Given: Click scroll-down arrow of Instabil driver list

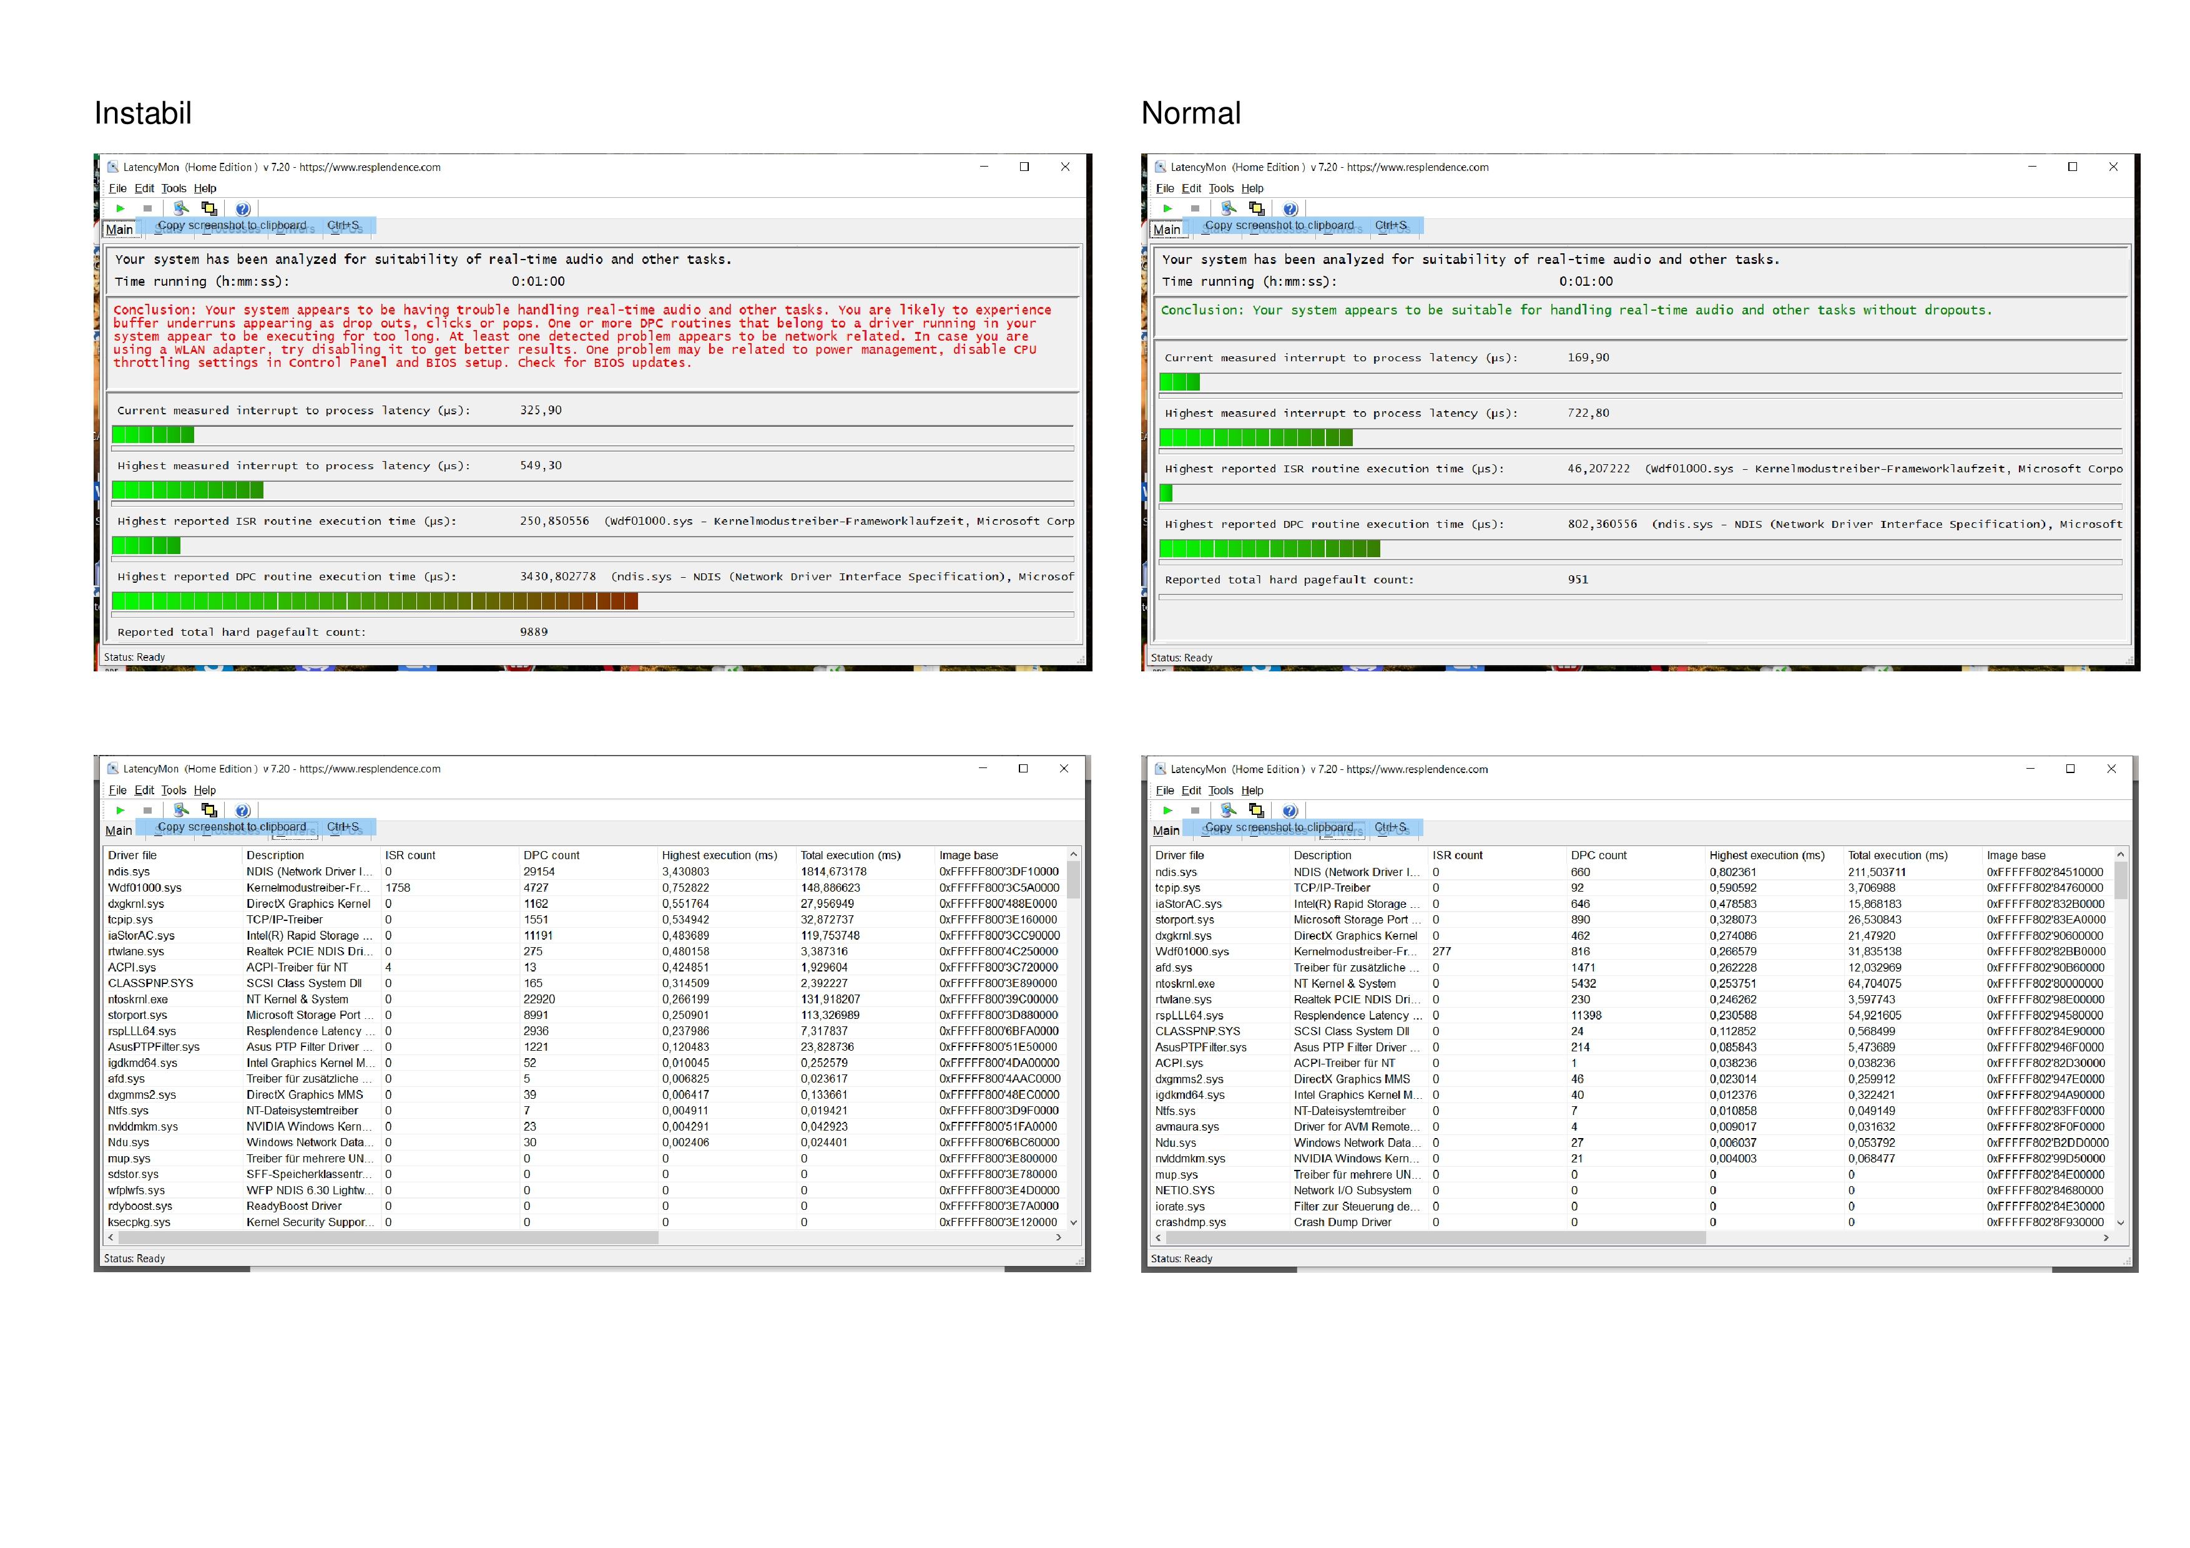Looking at the screenshot, I should (x=1073, y=1222).
